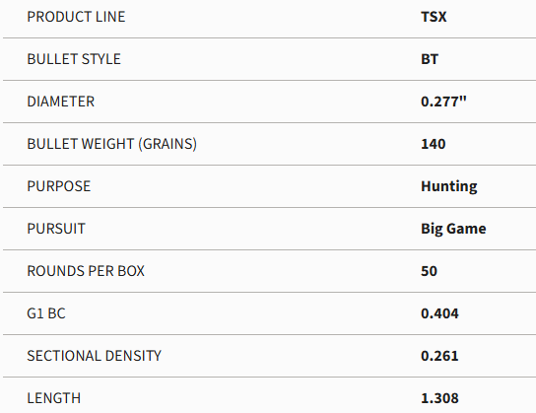Click the PRODUCT LINE label
536x413 pixels.
pos(76,17)
